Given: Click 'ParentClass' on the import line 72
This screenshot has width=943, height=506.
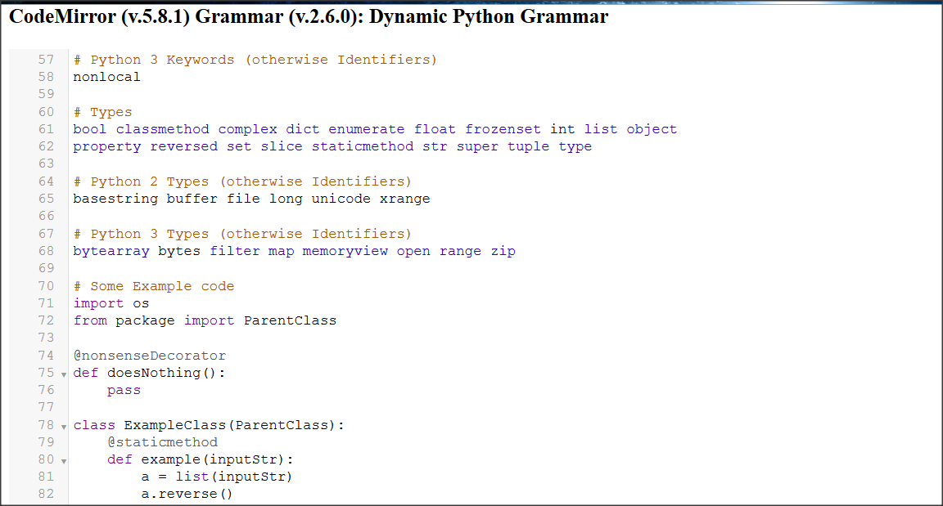Looking at the screenshot, I should 291,320.
